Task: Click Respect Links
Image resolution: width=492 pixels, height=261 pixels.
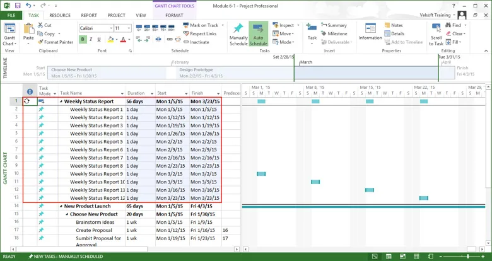Action: point(200,33)
